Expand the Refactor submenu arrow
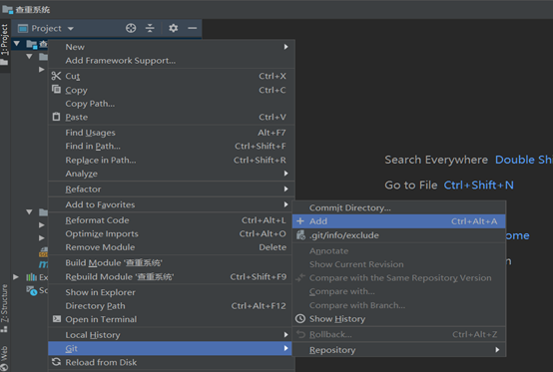 (286, 188)
